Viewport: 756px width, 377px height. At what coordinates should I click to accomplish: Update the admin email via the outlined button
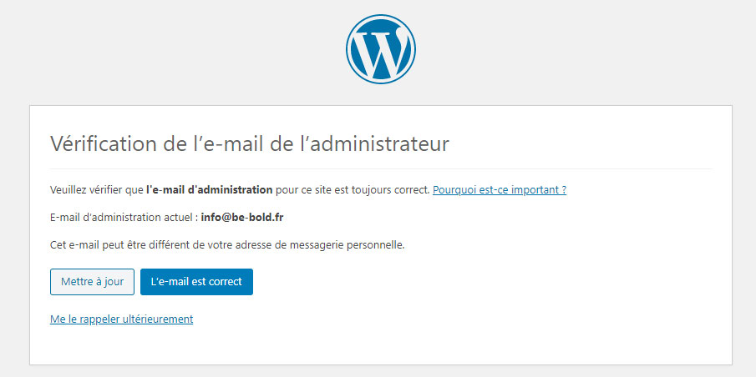tap(92, 282)
